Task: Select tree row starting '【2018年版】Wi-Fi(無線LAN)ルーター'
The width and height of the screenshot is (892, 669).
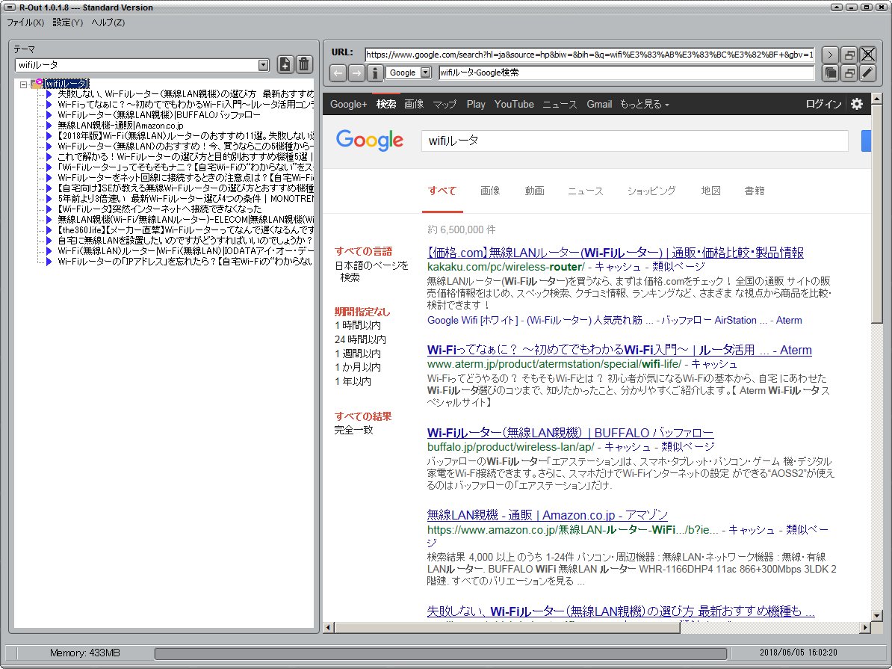Action: (x=185, y=136)
